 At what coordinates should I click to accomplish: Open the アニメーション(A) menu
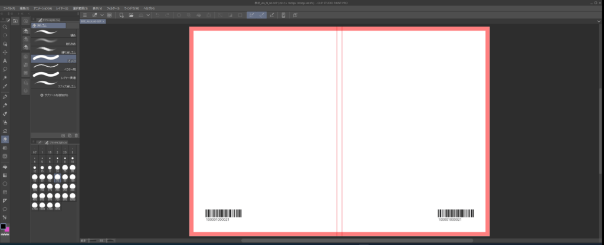pyautogui.click(x=42, y=8)
